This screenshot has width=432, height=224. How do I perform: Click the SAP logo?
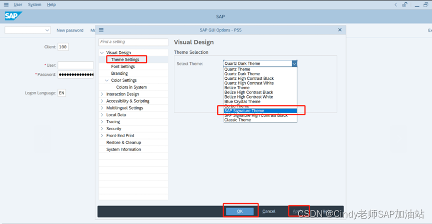point(13,16)
